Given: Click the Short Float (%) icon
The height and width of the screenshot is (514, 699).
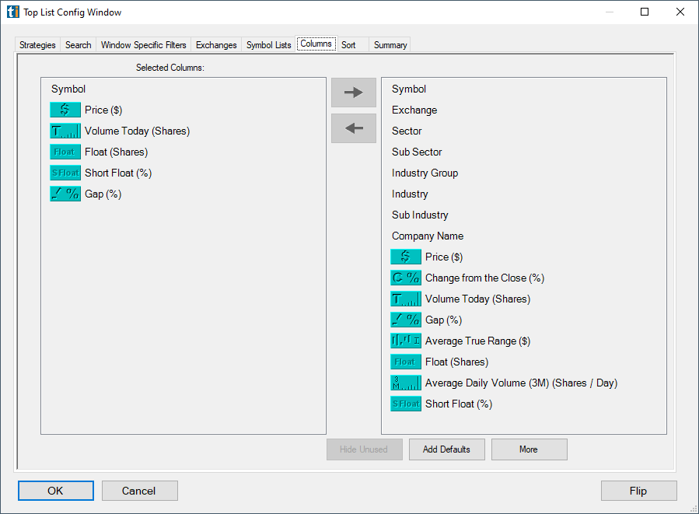Looking at the screenshot, I should click(x=65, y=173).
